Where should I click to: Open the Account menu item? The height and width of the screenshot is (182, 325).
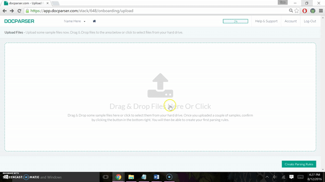(x=291, y=21)
